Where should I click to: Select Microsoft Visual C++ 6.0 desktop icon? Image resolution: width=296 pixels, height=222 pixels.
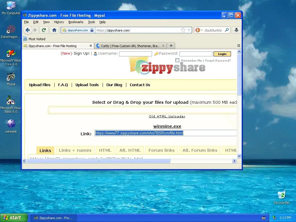(11, 58)
